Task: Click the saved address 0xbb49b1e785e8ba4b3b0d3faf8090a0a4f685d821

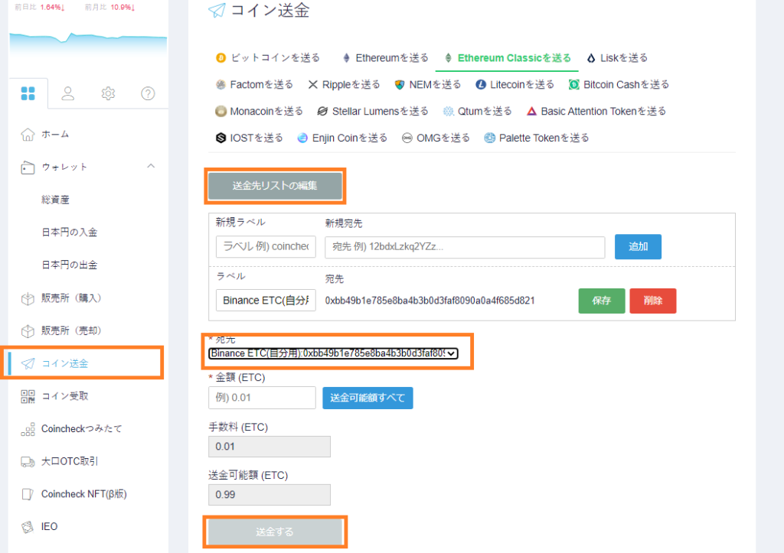Action: pos(430,301)
